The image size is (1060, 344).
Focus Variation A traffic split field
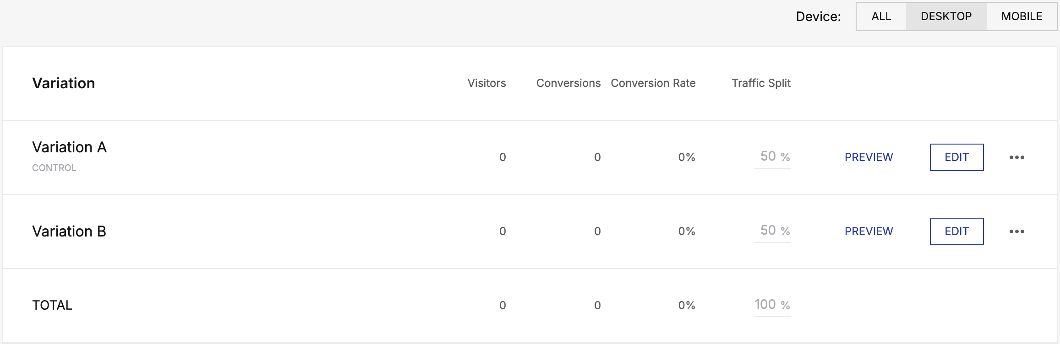[768, 156]
